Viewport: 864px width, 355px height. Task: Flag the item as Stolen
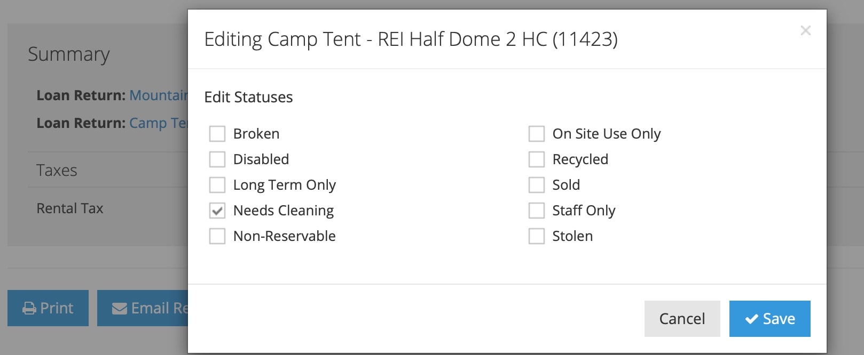click(x=537, y=236)
